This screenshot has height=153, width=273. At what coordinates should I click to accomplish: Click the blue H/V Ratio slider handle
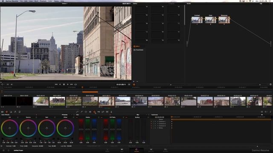119,129
